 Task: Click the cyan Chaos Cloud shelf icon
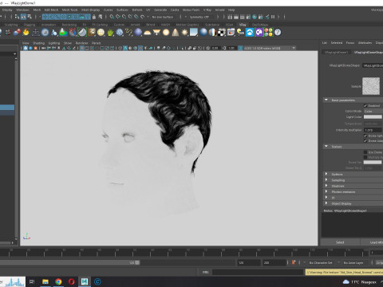coord(250,33)
